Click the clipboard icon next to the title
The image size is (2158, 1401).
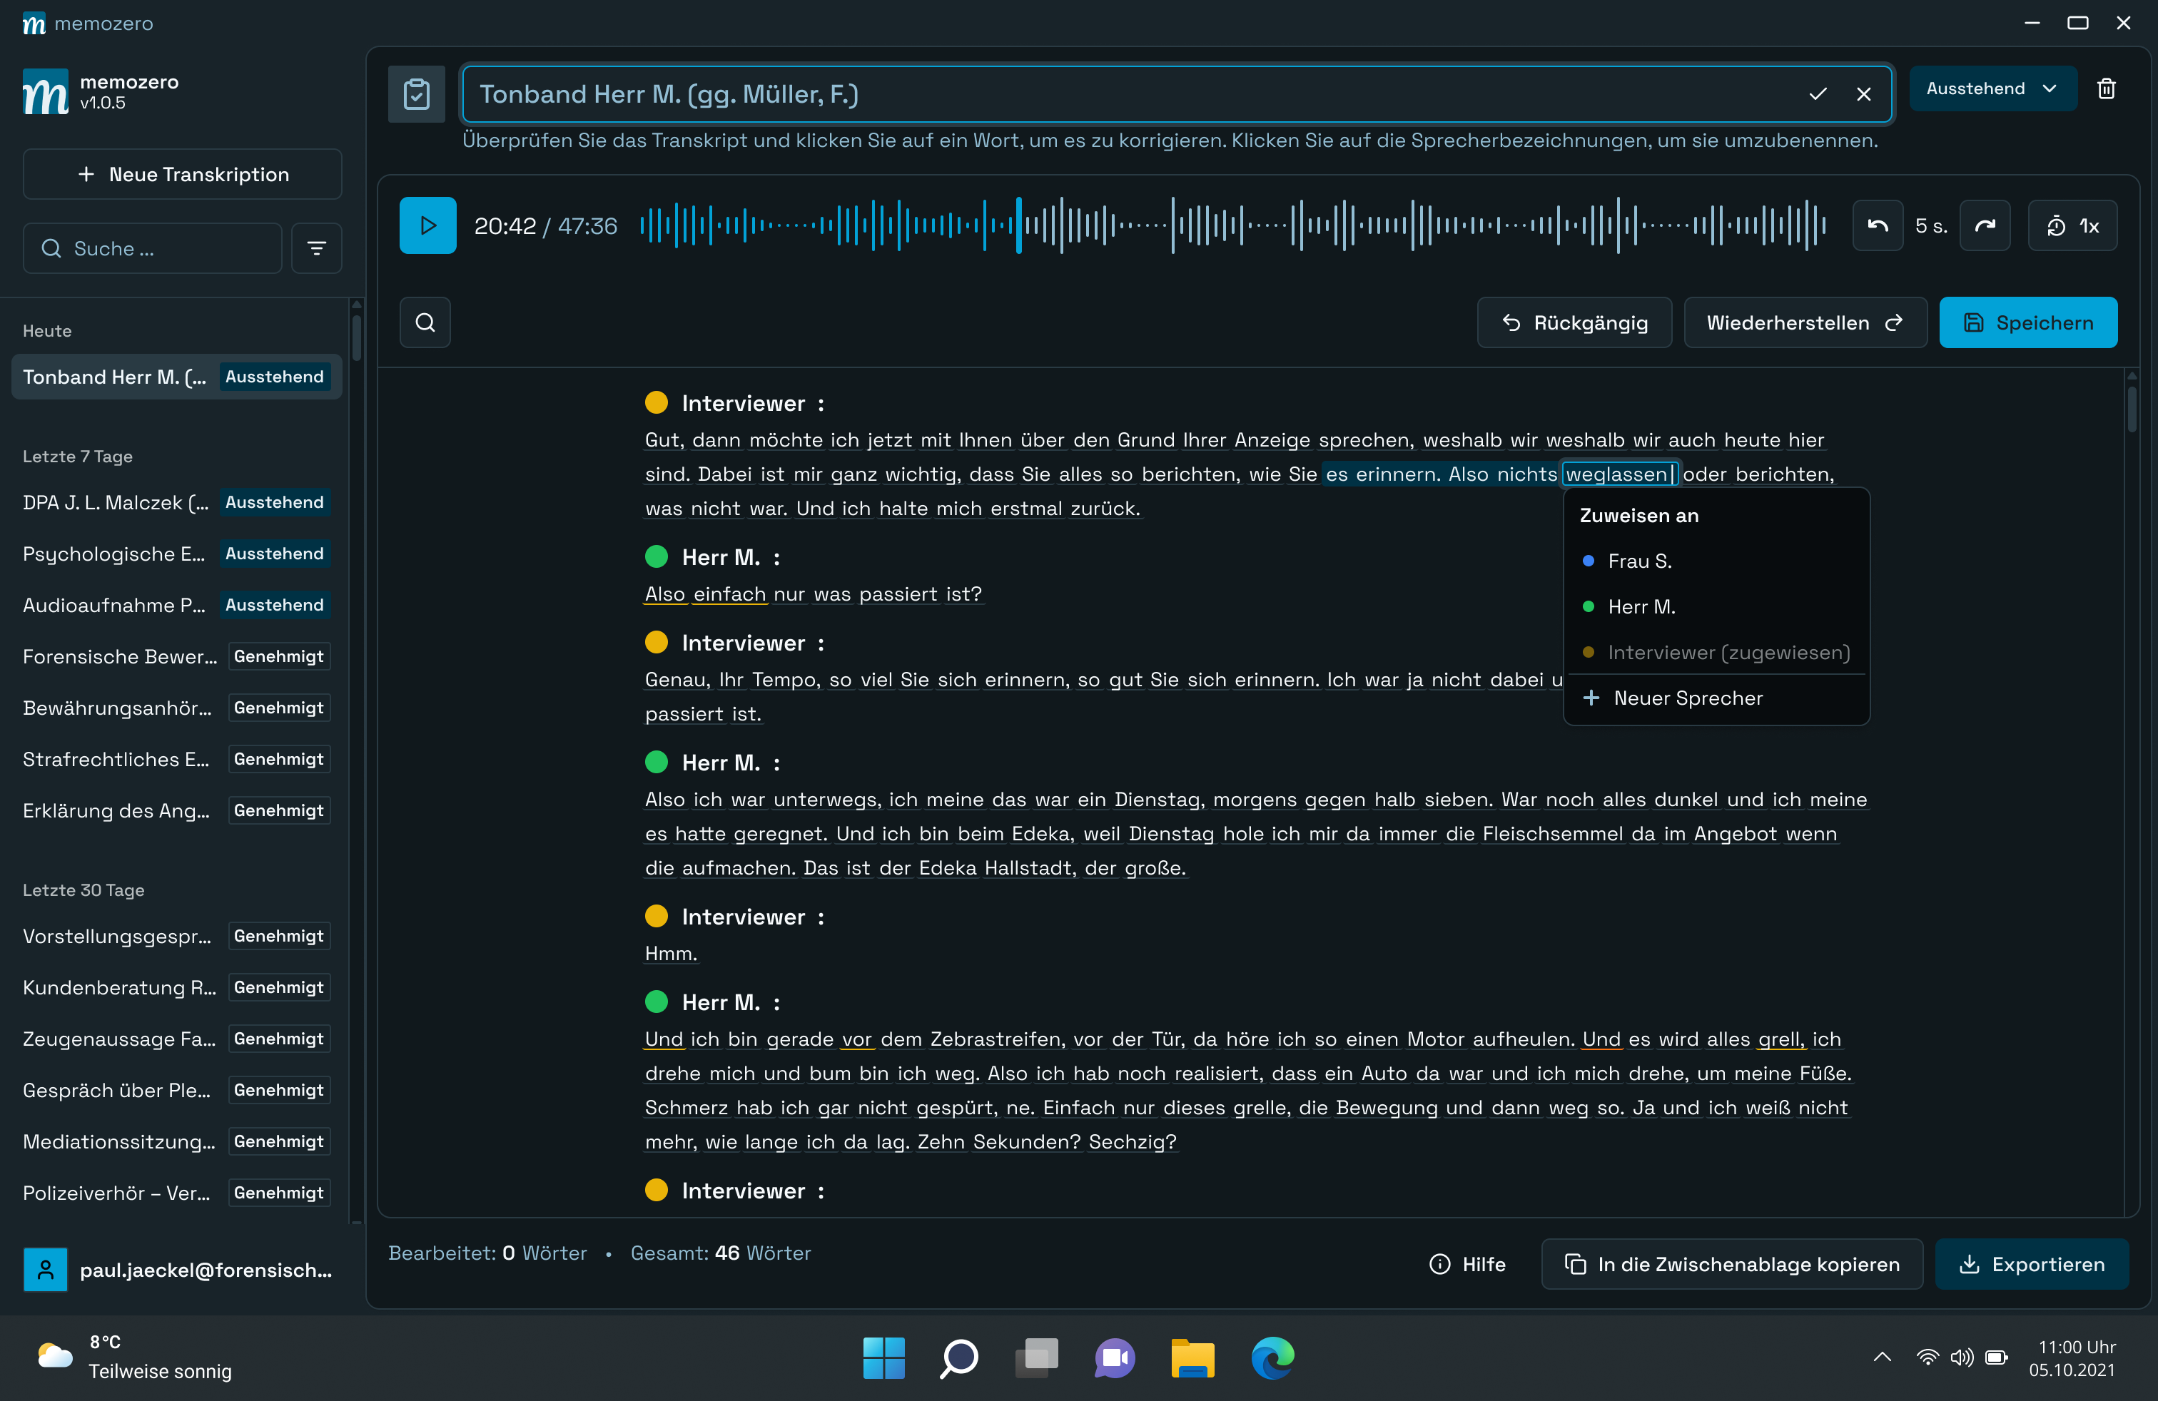416,93
